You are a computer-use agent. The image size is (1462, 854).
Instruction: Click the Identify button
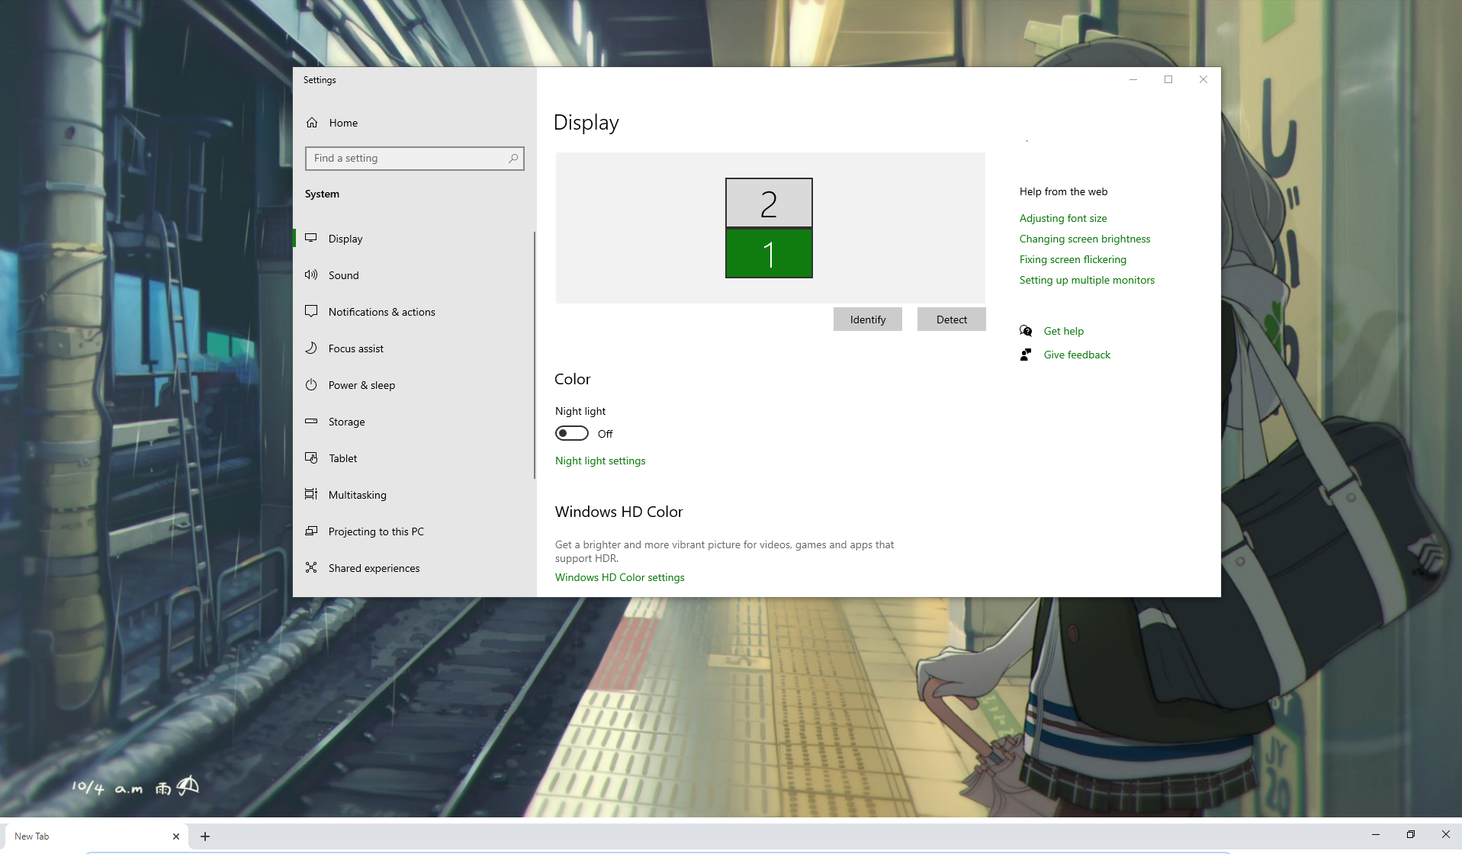(868, 319)
